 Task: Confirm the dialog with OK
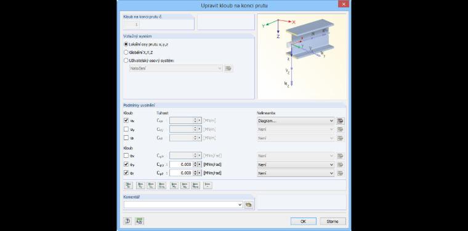pos(303,221)
